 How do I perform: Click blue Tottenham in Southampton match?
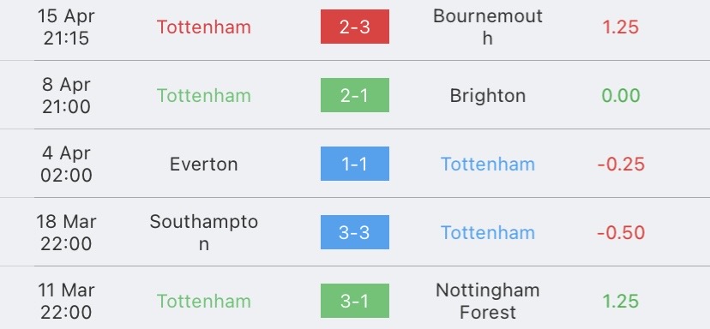point(488,232)
